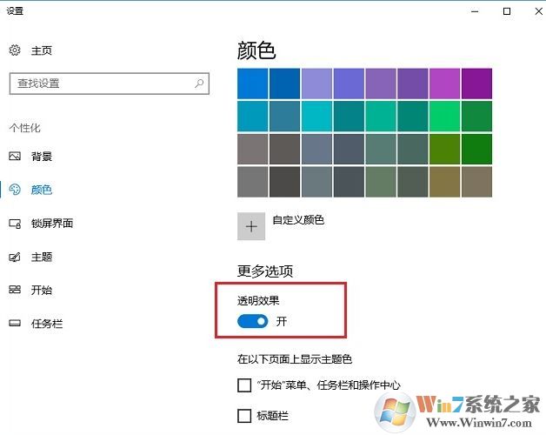Click the Colors palette icon in sidebar
The height and width of the screenshot is (435, 546).
[x=14, y=190]
